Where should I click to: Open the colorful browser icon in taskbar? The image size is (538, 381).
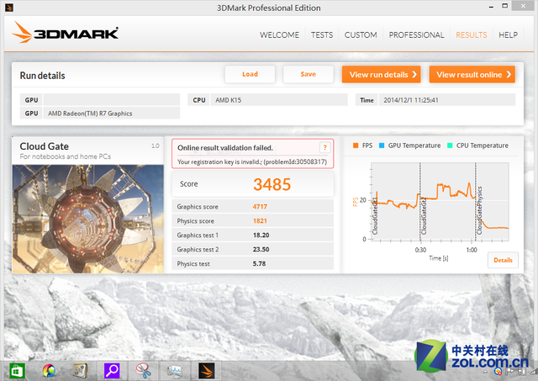click(x=50, y=370)
